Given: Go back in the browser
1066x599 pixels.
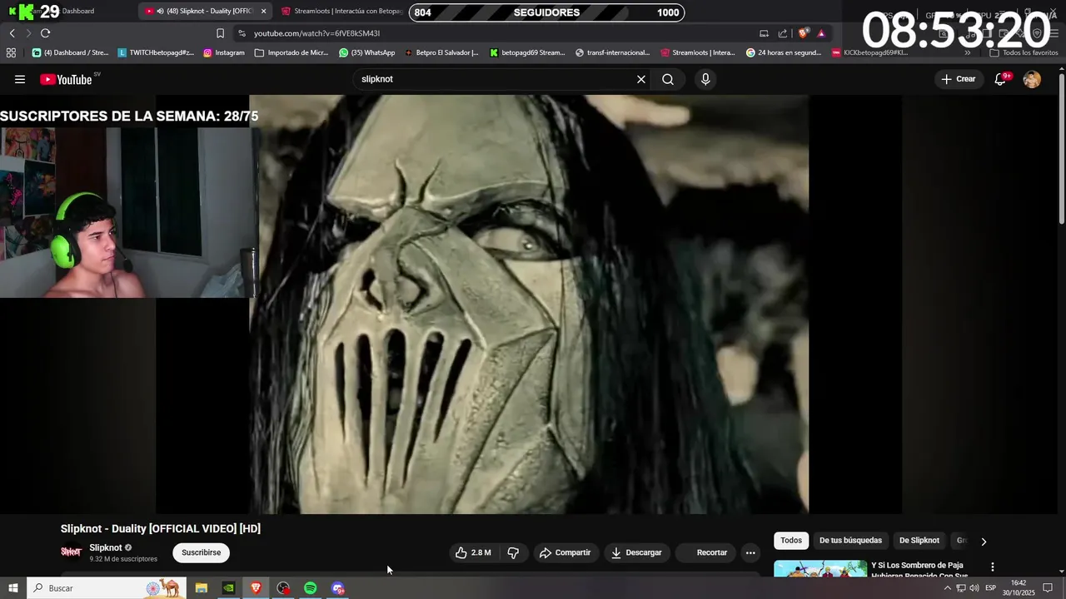Looking at the screenshot, I should [12, 33].
